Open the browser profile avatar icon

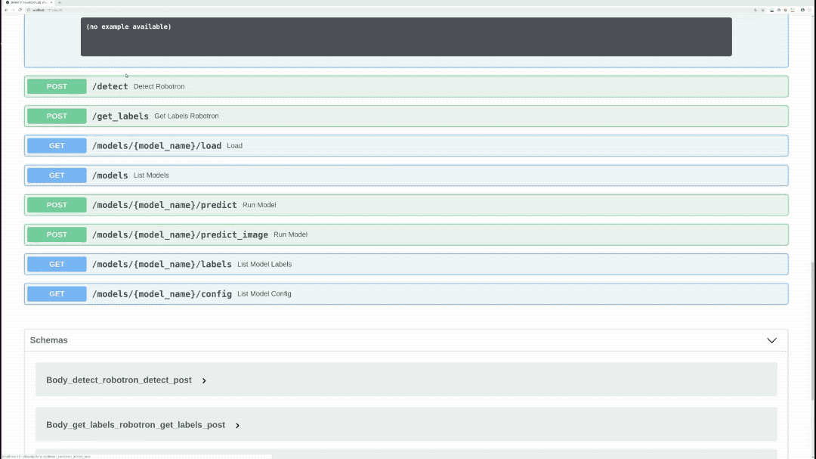[802, 10]
